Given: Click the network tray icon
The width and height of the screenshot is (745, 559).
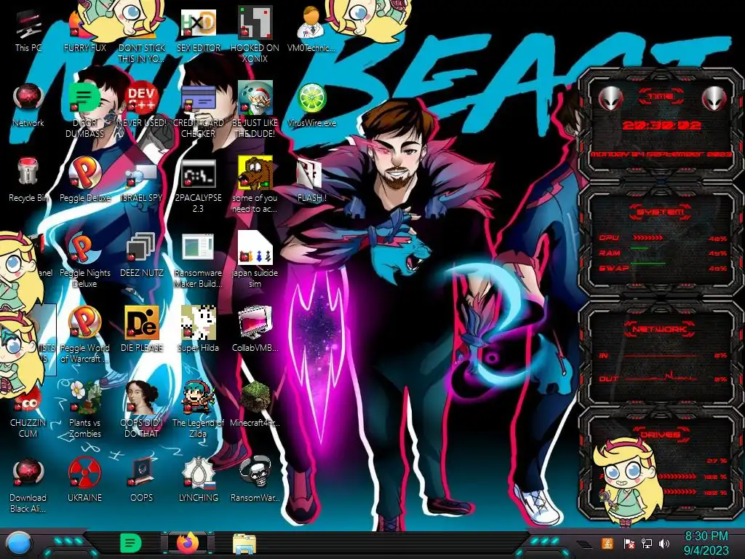Looking at the screenshot, I should (x=646, y=543).
